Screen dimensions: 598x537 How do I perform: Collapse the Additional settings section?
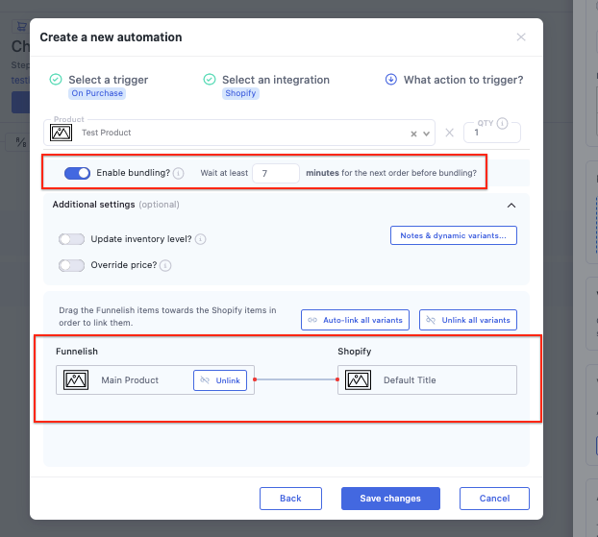point(511,205)
